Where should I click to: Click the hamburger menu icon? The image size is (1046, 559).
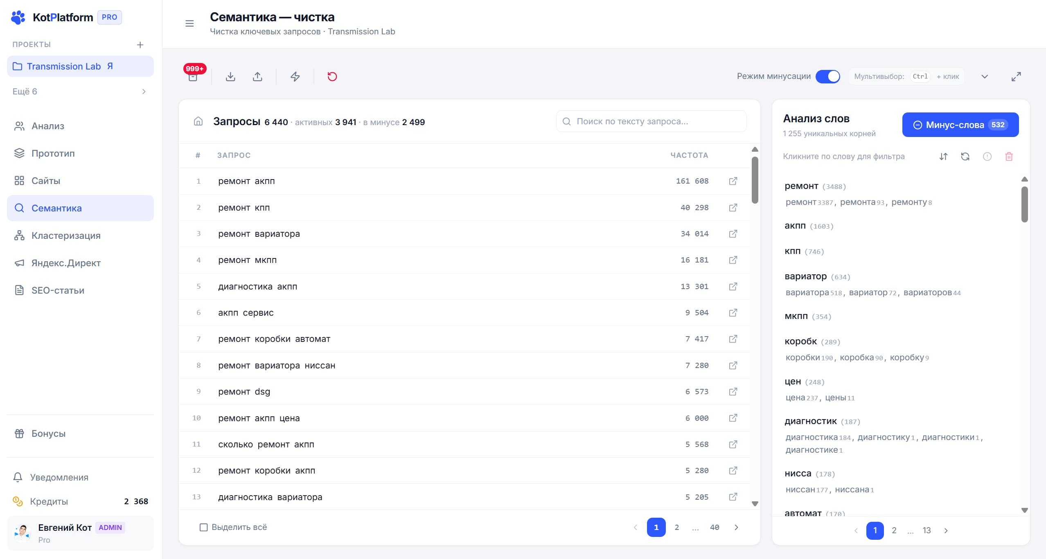coord(189,24)
